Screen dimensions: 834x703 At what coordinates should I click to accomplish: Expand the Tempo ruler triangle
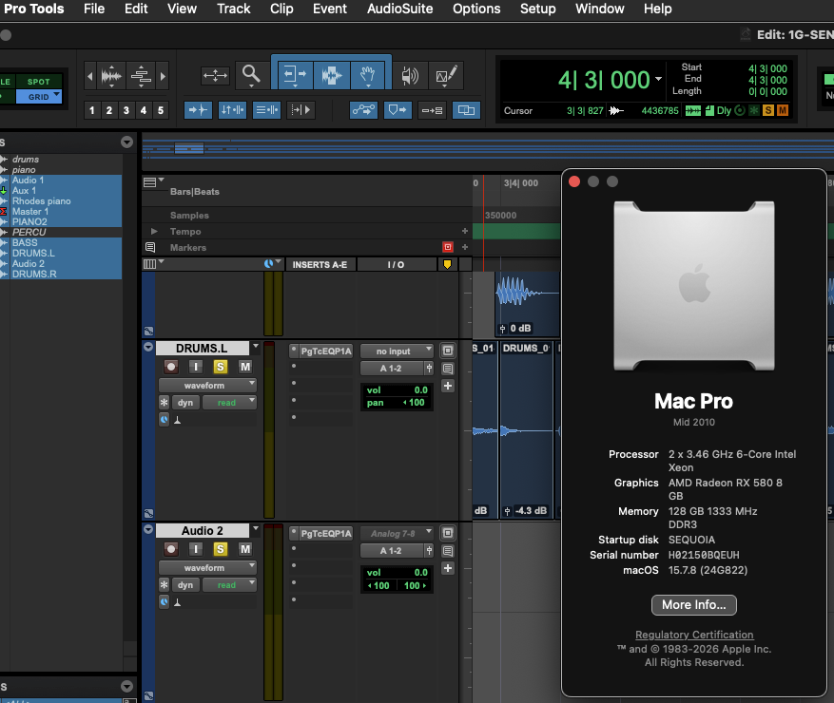point(154,231)
